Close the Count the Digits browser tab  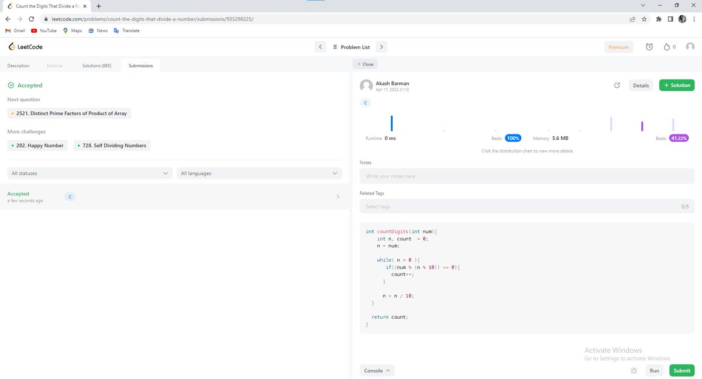84,5
